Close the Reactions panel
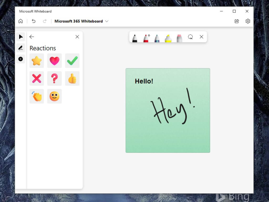The width and height of the screenshot is (269, 202). (77, 37)
